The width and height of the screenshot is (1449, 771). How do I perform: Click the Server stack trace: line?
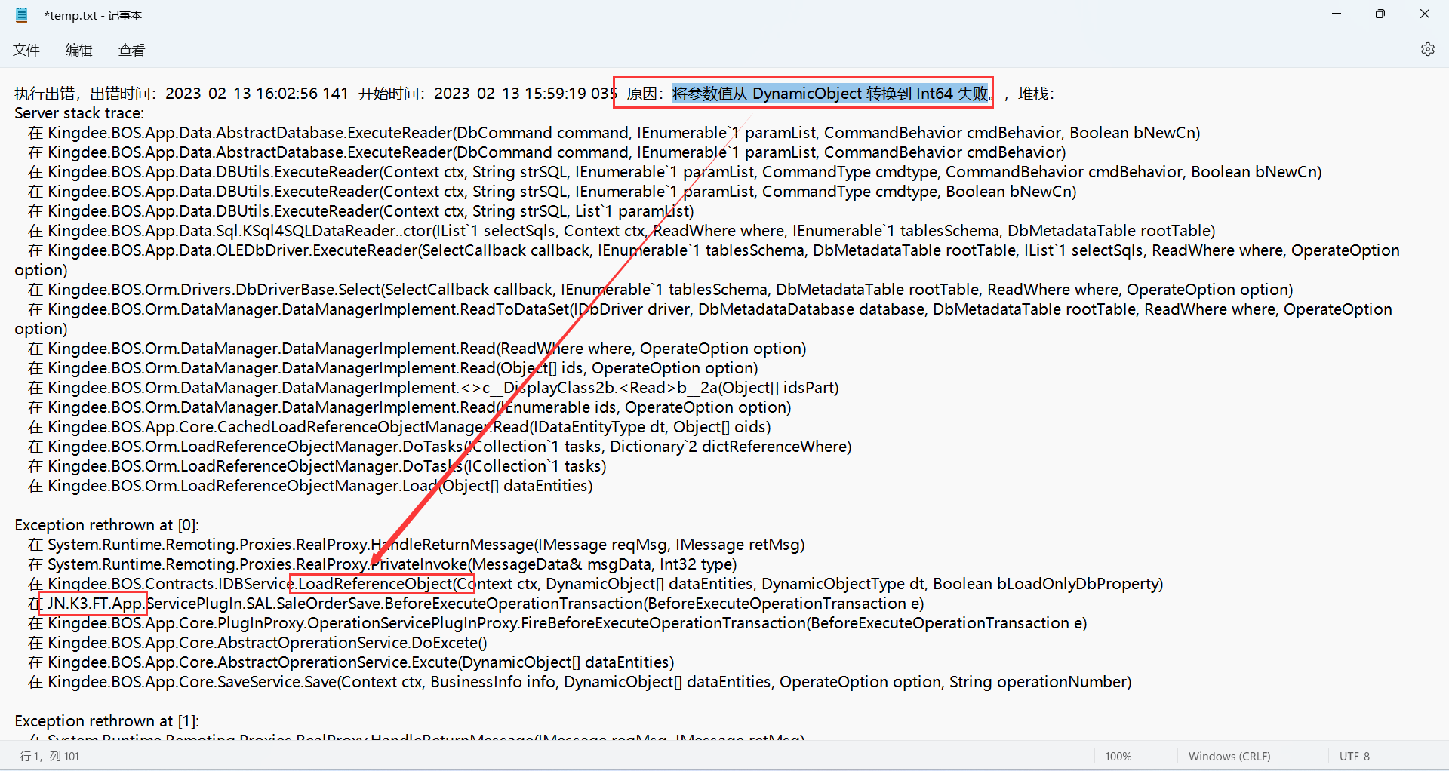pyautogui.click(x=79, y=113)
